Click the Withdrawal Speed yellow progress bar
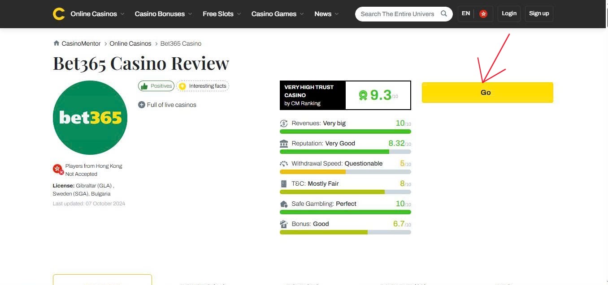608x285 pixels. pyautogui.click(x=345, y=172)
